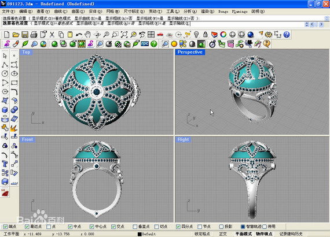Select the rectangle tool in the sidebar

click(14, 83)
